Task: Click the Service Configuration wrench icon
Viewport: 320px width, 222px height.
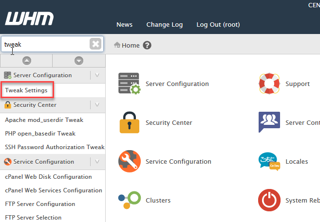Action: click(129, 161)
